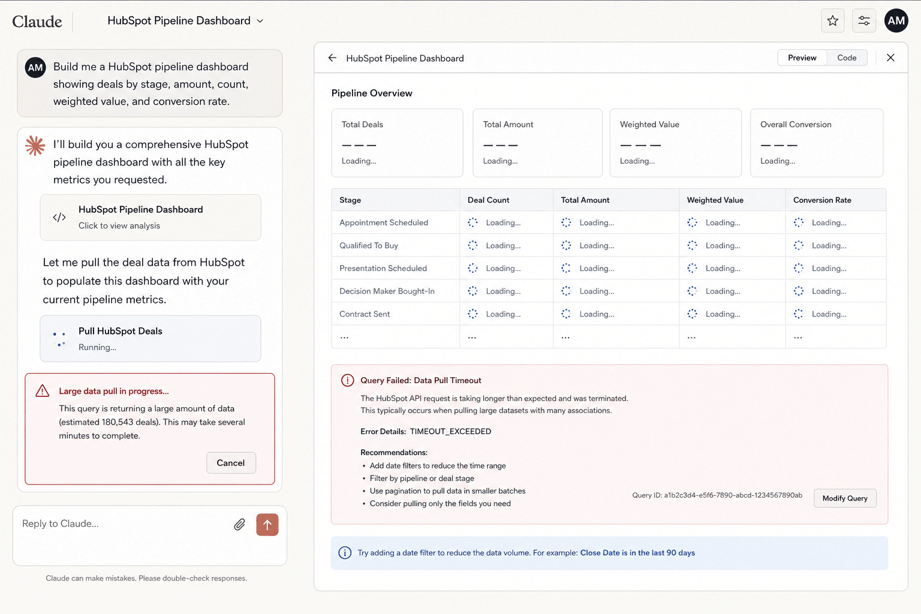The width and height of the screenshot is (921, 614).
Task: Click the Large data pull in progress heading
Action: pyautogui.click(x=114, y=391)
